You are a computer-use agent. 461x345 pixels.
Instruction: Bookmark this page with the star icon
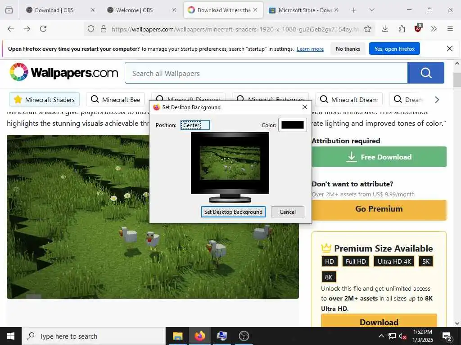[367, 29]
